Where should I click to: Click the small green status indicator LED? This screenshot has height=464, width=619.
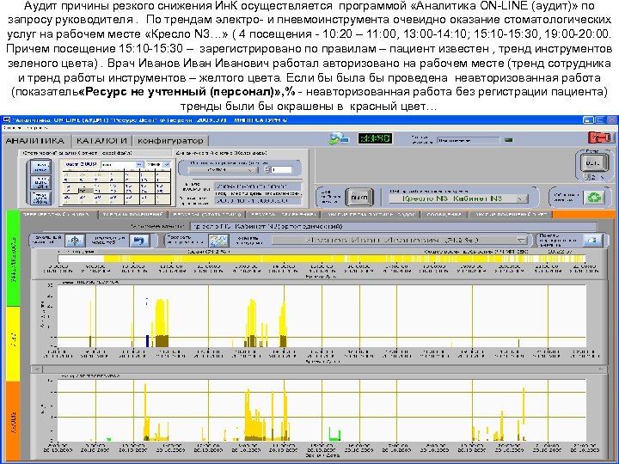point(509,140)
